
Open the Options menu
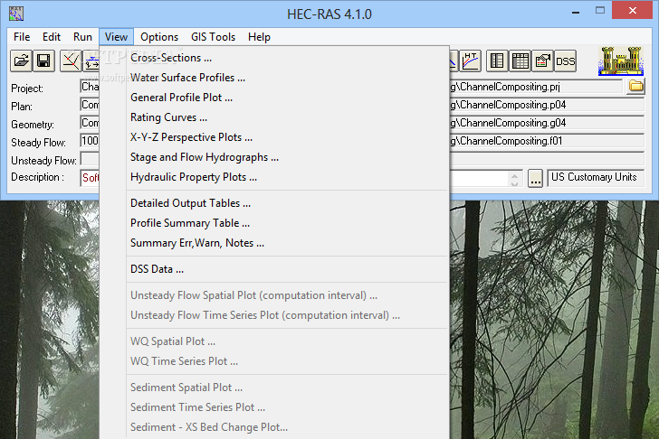(159, 37)
